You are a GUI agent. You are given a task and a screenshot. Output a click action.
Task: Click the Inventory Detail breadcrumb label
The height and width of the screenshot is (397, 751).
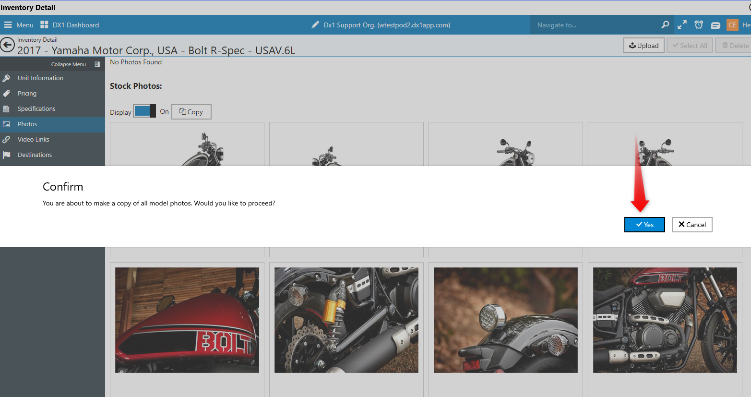click(x=37, y=40)
